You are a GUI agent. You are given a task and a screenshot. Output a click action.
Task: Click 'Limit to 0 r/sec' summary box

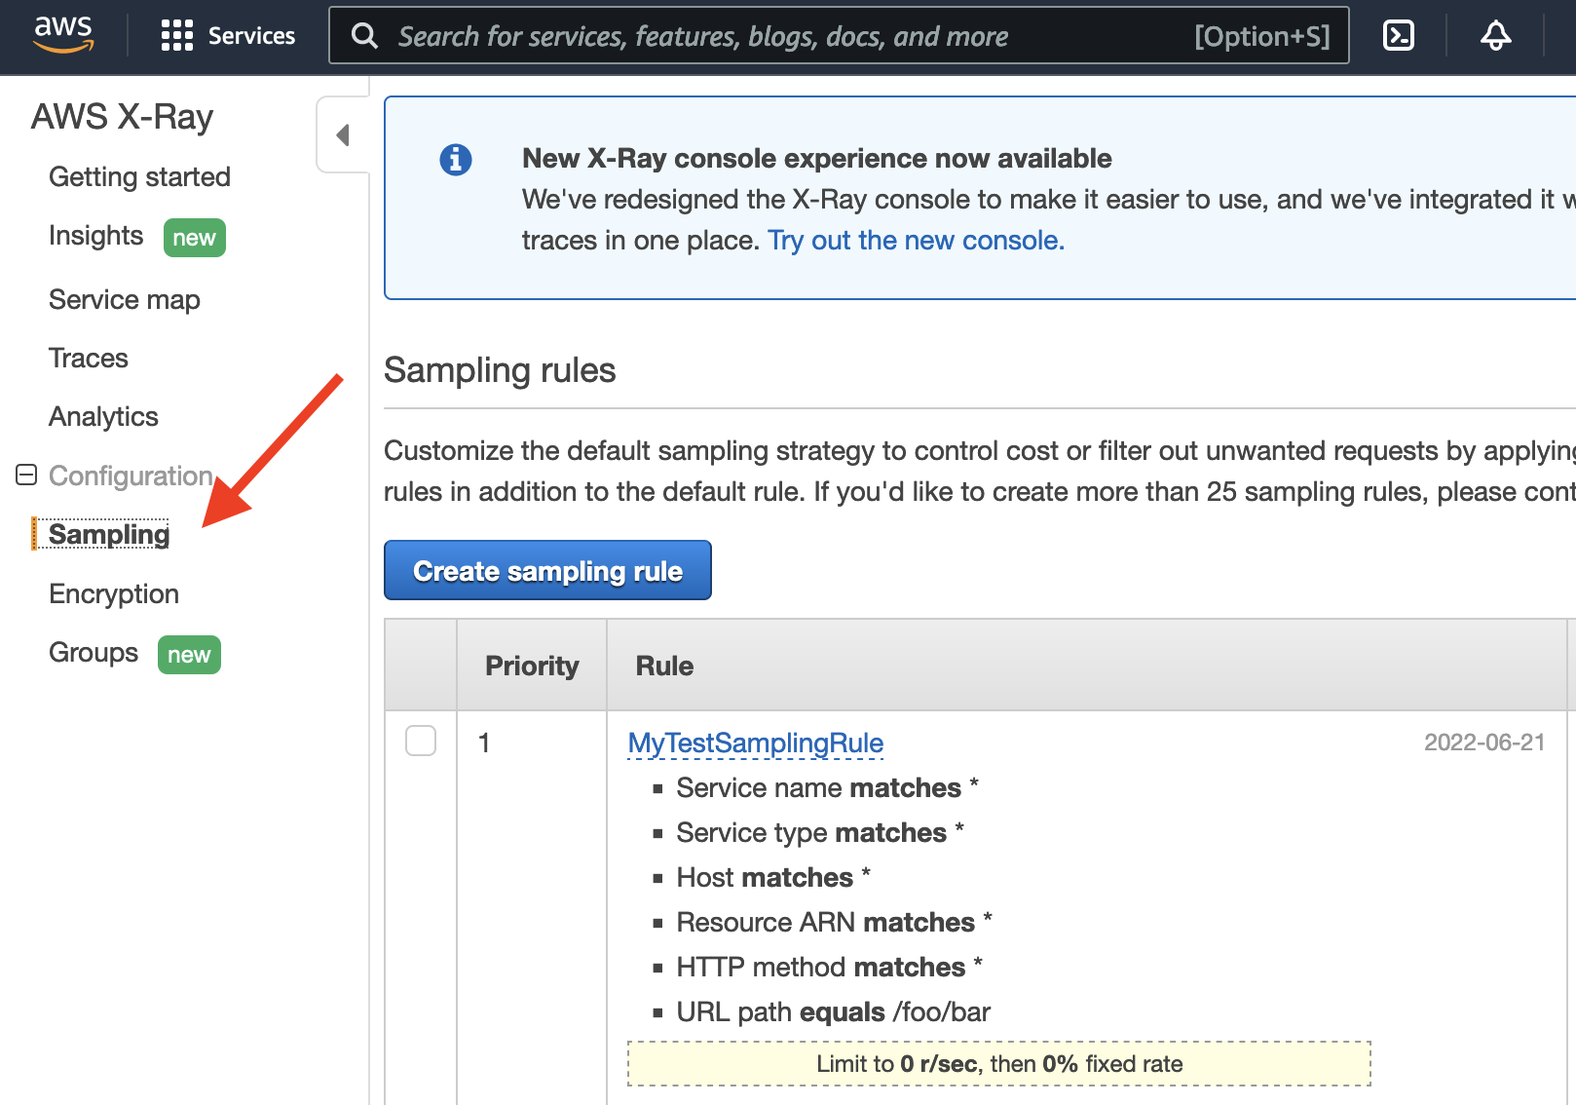point(999,1064)
